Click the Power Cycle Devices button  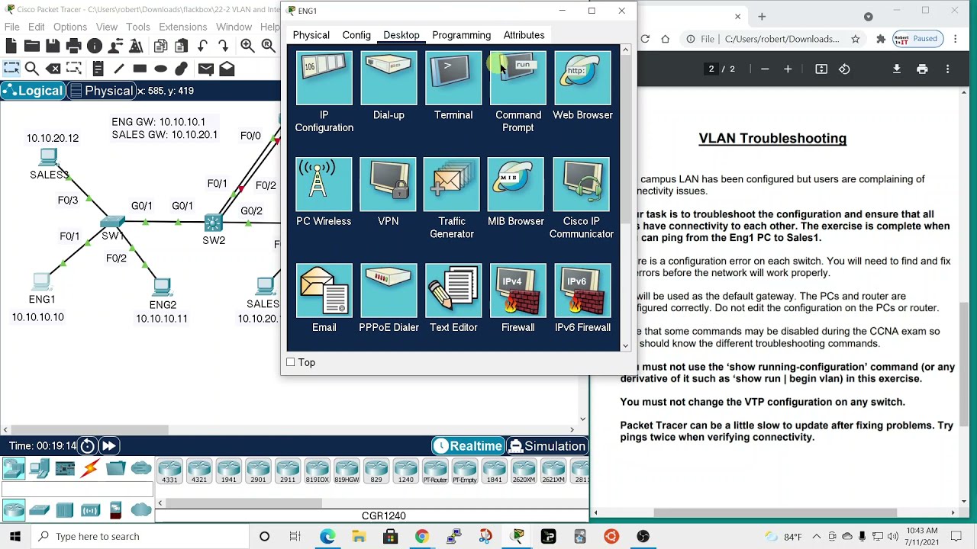pos(87,446)
